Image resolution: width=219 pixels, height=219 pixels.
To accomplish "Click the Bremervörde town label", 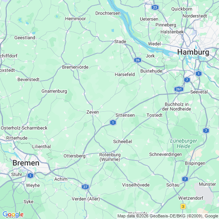I will pyautogui.click(x=75, y=67).
